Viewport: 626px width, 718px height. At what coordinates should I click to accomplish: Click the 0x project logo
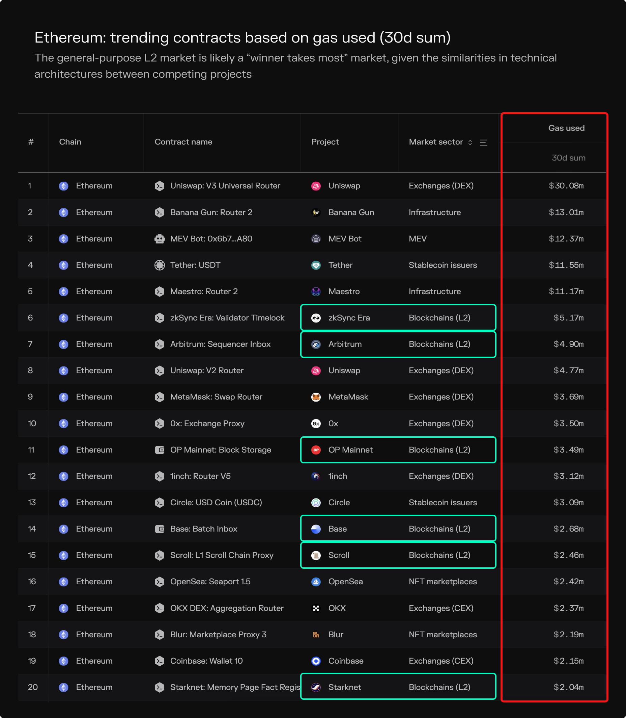pos(316,424)
